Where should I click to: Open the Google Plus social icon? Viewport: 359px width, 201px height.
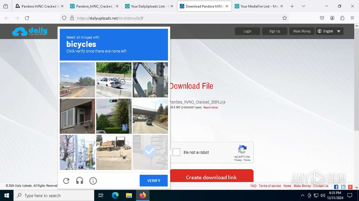[350, 187]
